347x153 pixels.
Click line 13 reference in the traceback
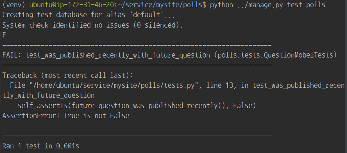pos(220,85)
